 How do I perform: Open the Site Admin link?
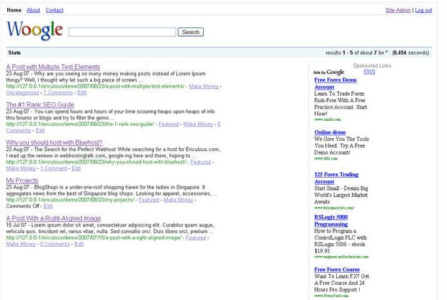point(398,10)
